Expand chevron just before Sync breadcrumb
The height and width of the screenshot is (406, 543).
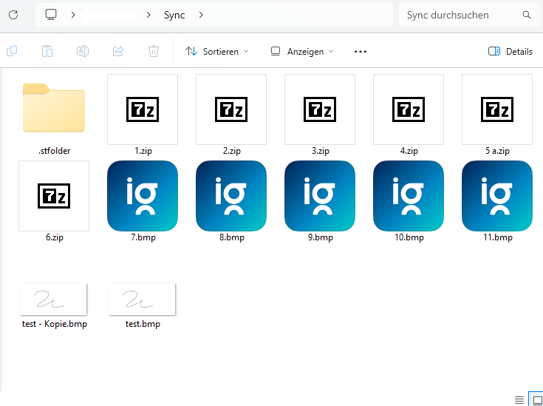click(148, 15)
